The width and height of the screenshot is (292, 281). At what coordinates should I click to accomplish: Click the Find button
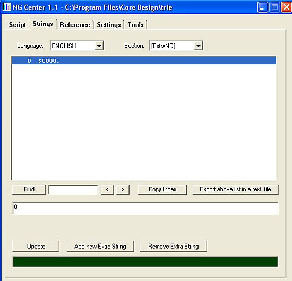(29, 189)
